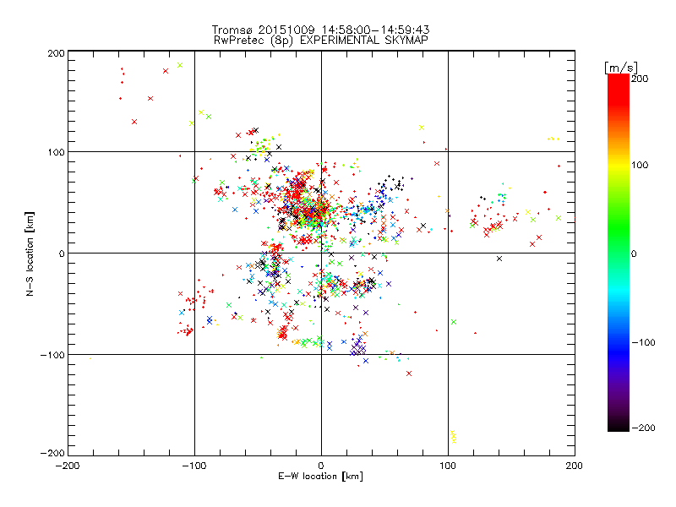The image size is (676, 507).
Task: Click the '-200' tick label on the E-W axis
Action: tap(68, 466)
